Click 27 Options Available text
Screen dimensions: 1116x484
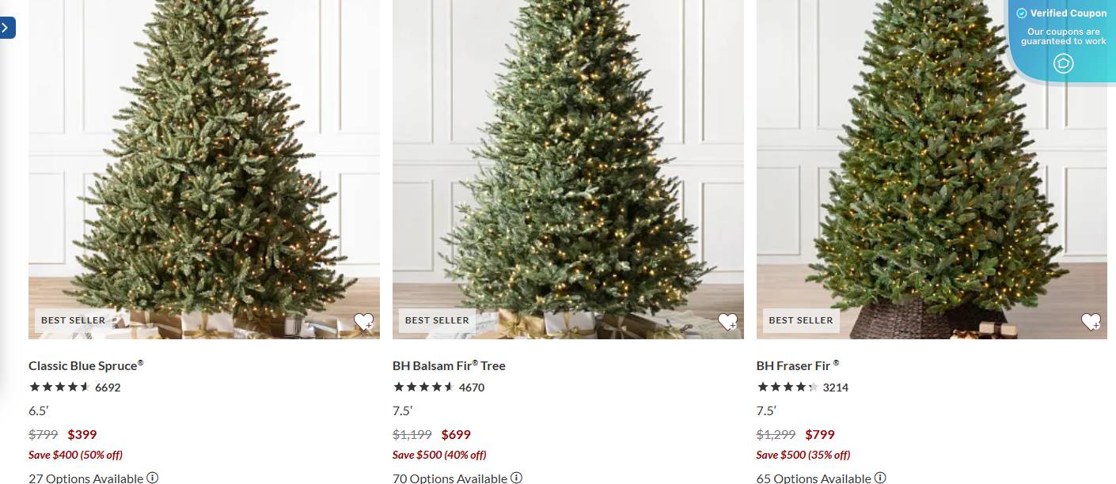point(86,478)
